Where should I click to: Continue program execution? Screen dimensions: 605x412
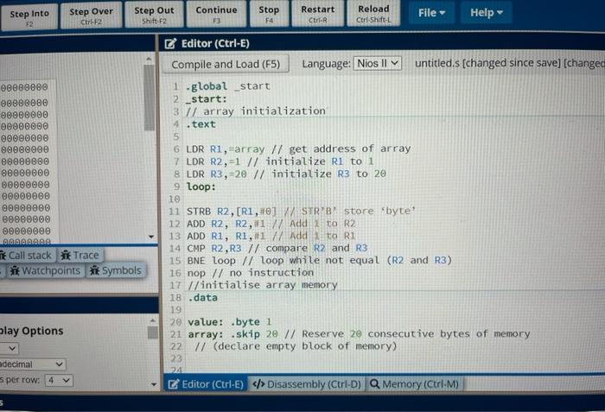coord(216,14)
